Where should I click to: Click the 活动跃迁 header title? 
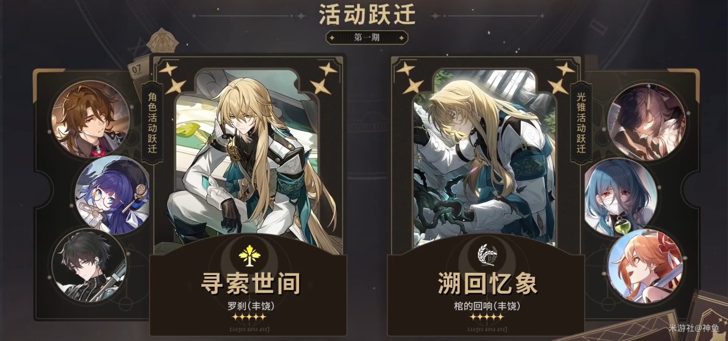[367, 14]
